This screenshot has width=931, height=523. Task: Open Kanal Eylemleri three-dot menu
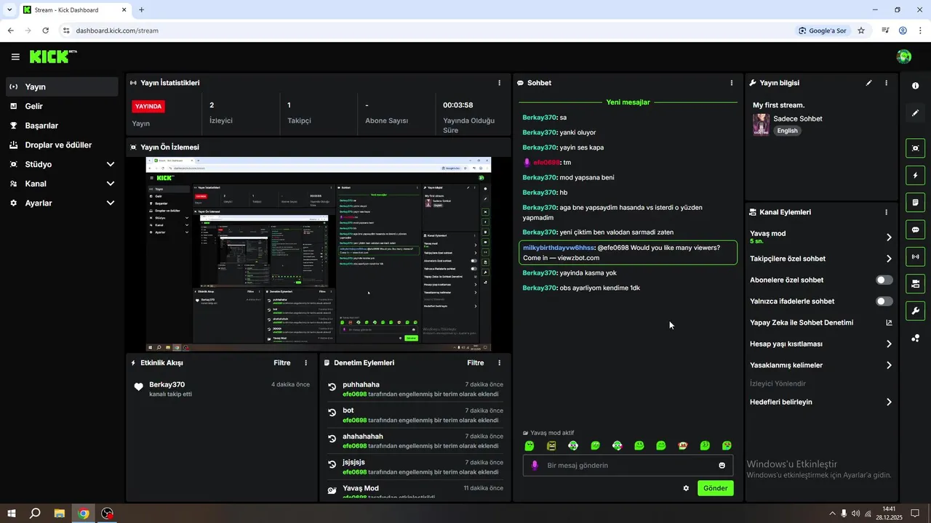point(886,212)
